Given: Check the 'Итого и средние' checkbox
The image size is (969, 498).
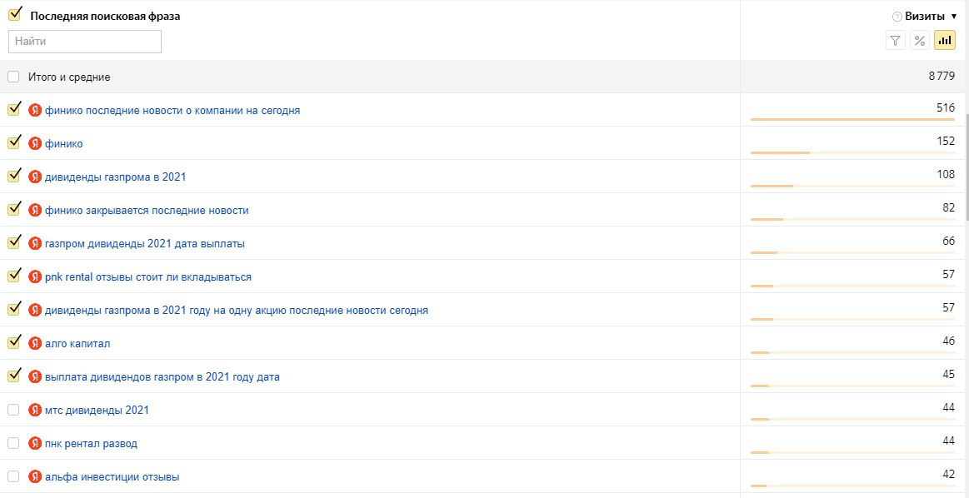Looking at the screenshot, I should pyautogui.click(x=13, y=77).
